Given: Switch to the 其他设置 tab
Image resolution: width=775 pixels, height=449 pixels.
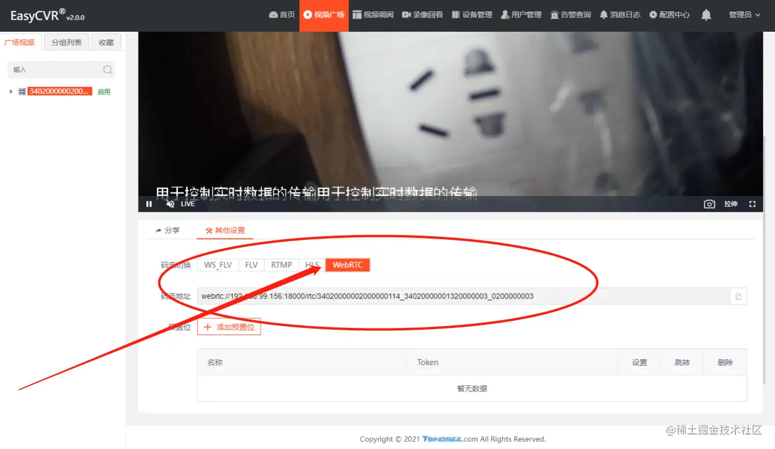Looking at the screenshot, I should coord(225,230).
